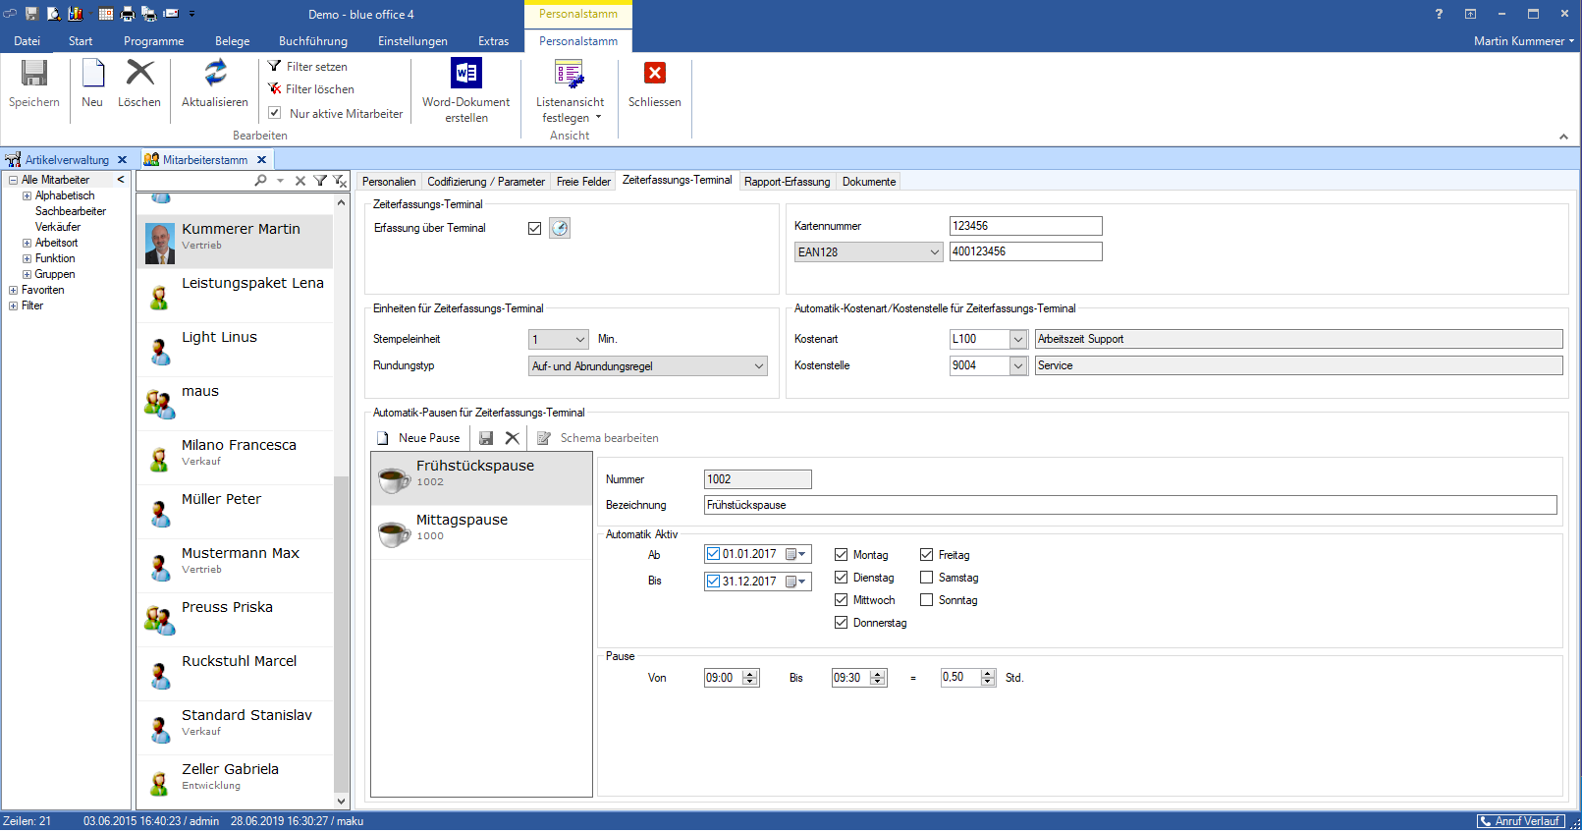Image resolution: width=1582 pixels, height=832 pixels.
Task: Click the Word-Dokument erstellen icon
Action: click(465, 74)
